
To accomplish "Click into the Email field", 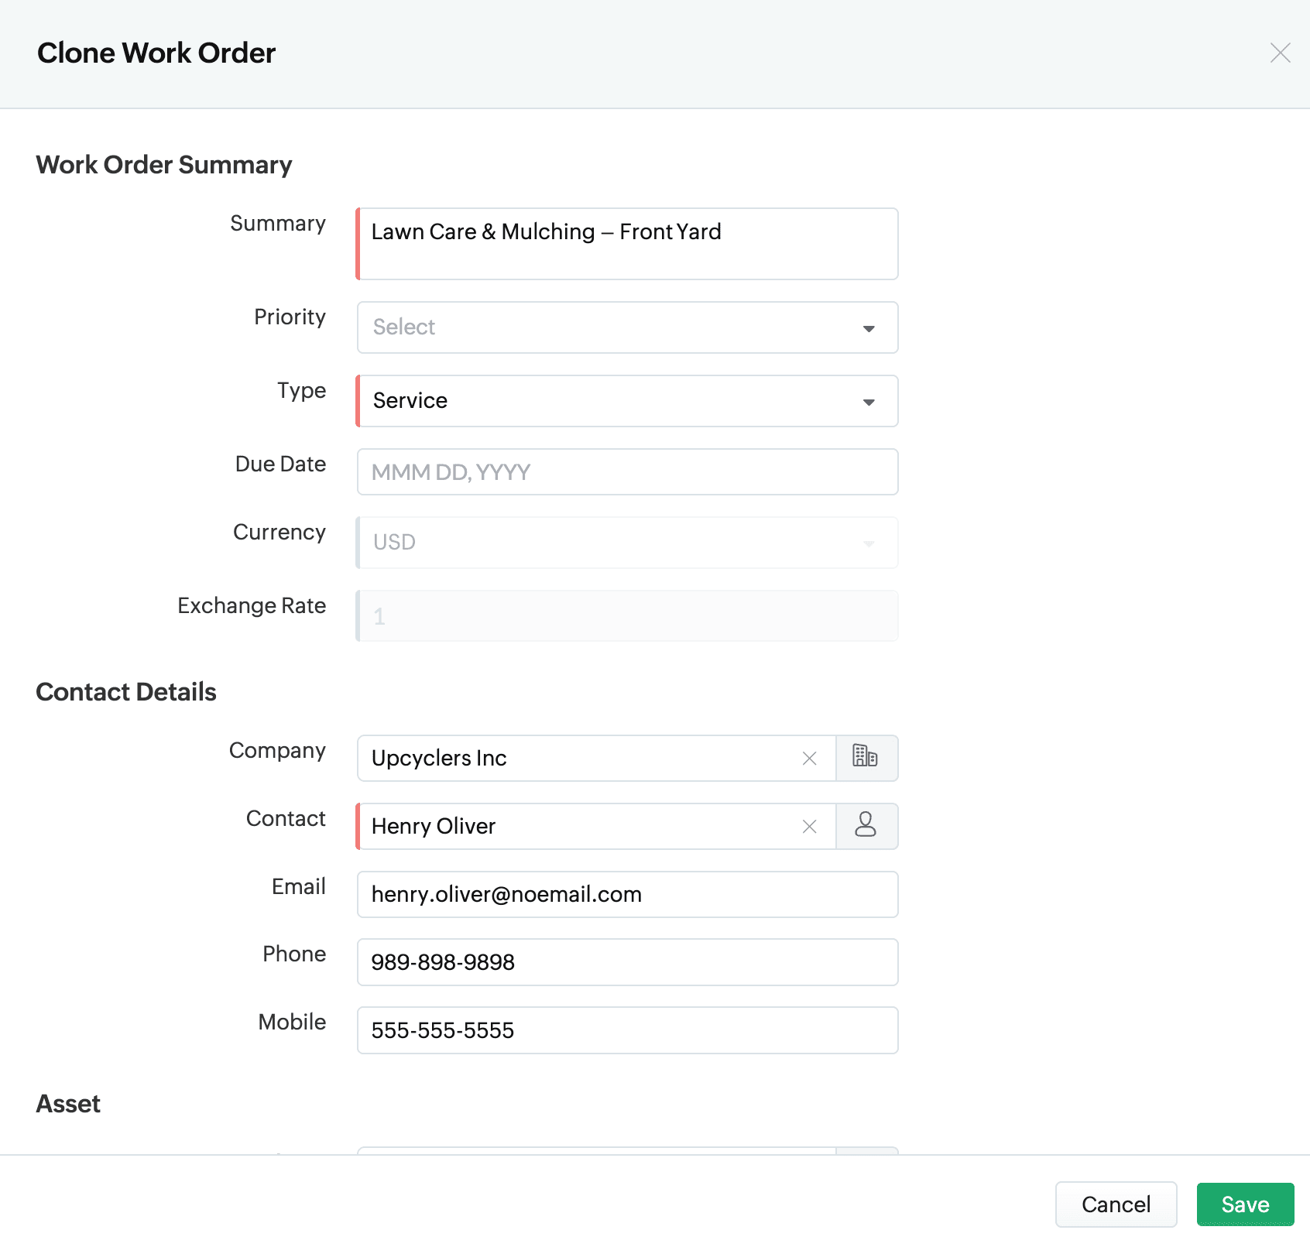I will click(x=627, y=895).
